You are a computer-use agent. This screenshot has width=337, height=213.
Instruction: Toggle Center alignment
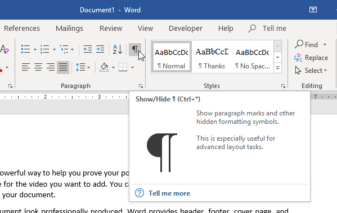click(38, 67)
